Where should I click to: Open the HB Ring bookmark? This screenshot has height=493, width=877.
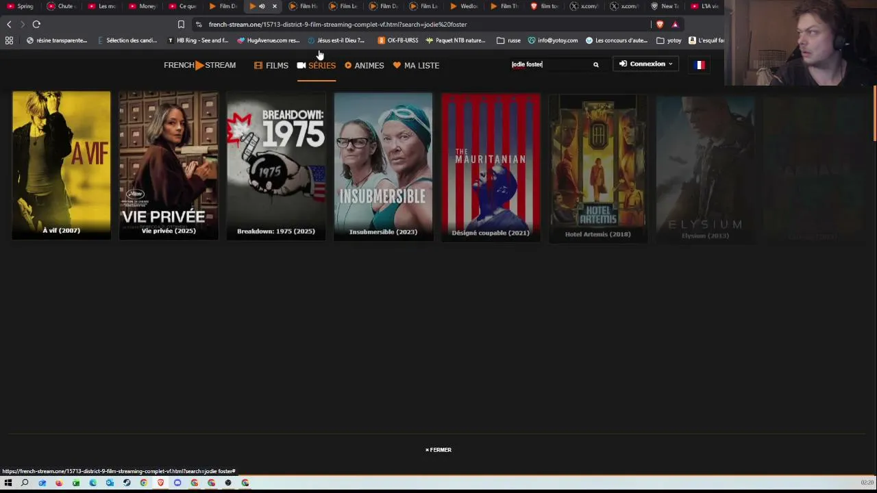[x=198, y=40]
